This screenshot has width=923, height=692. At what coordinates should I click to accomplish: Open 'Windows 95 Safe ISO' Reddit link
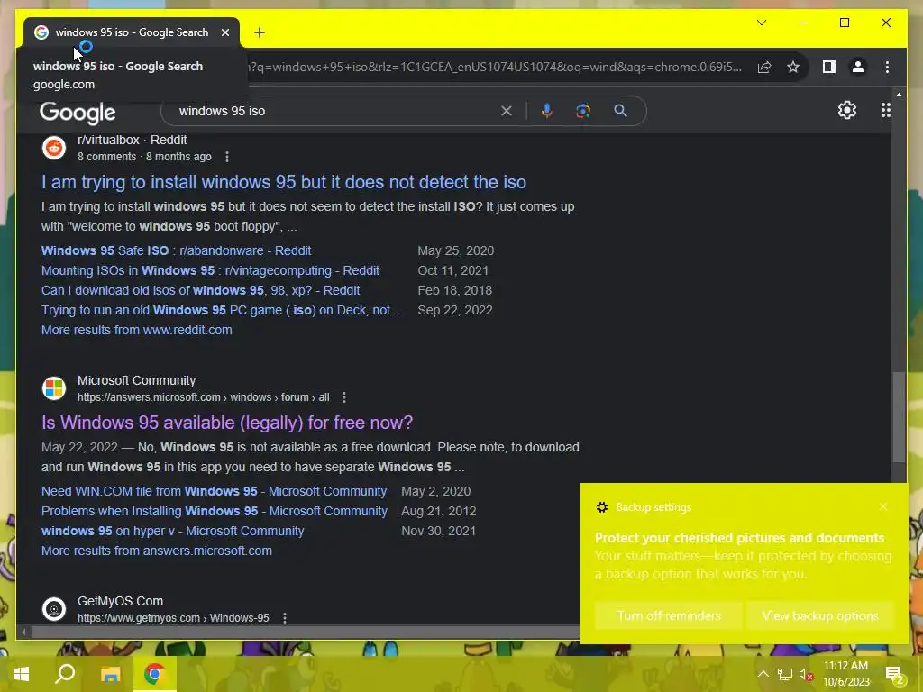(x=176, y=250)
